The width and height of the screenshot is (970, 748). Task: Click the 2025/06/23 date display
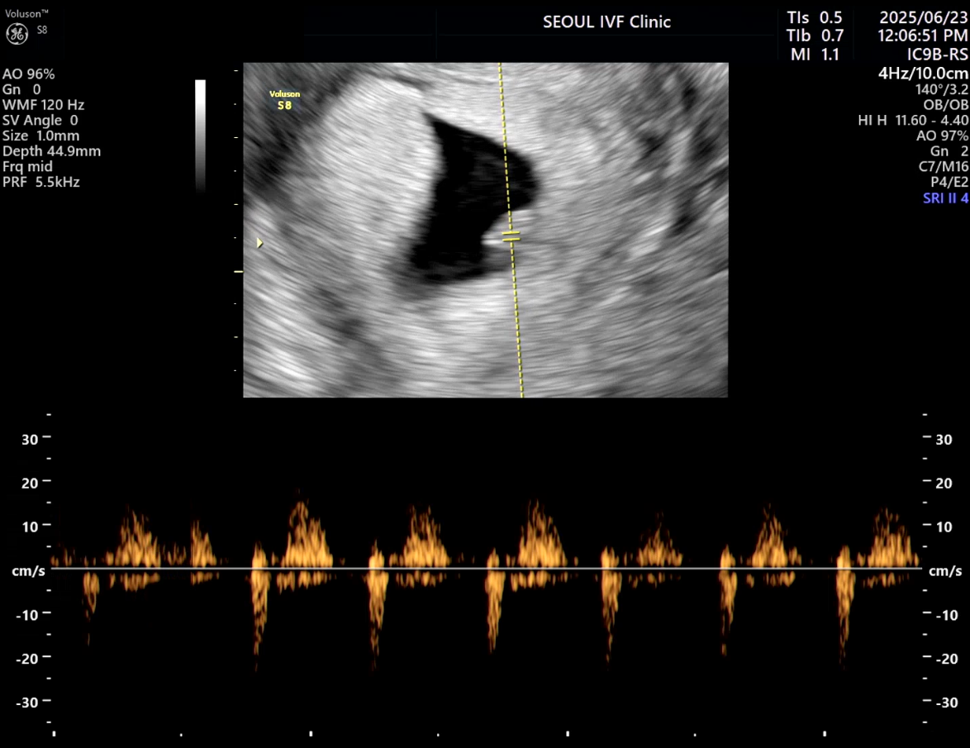[x=922, y=17]
